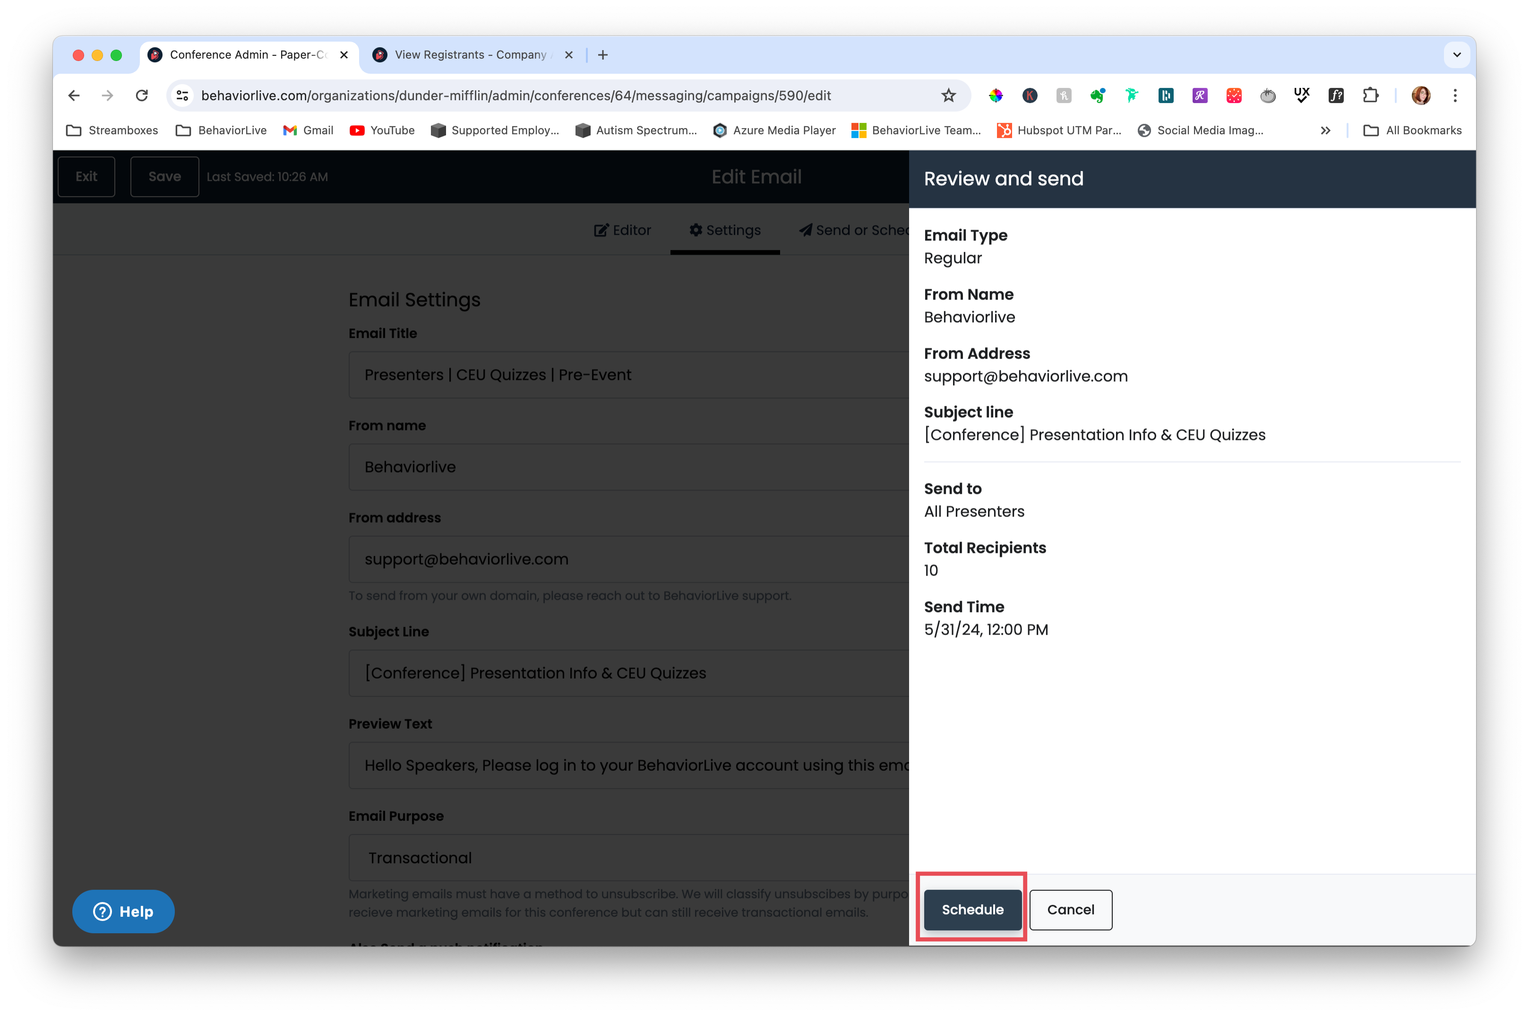Open the Email Purpose Transactional dropdown
Screen dimensions: 1529x1016
click(628, 857)
